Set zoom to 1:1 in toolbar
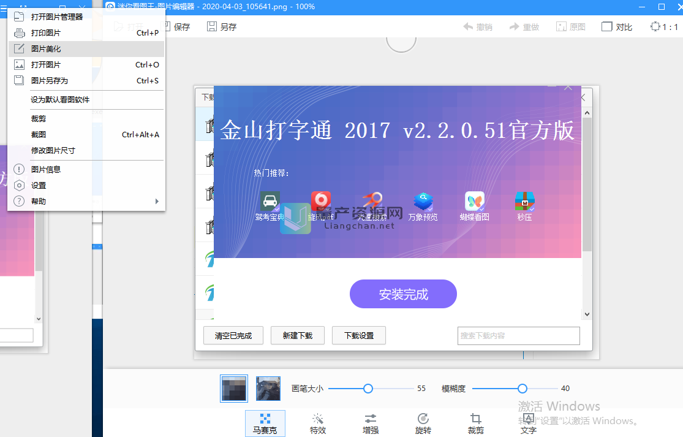 [x=664, y=27]
